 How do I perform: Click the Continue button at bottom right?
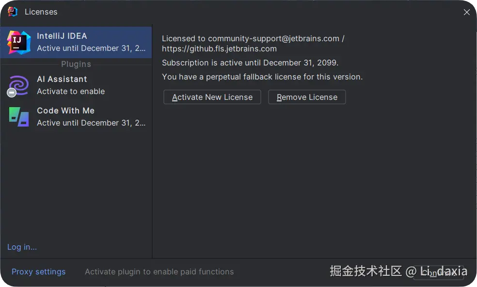click(x=438, y=272)
